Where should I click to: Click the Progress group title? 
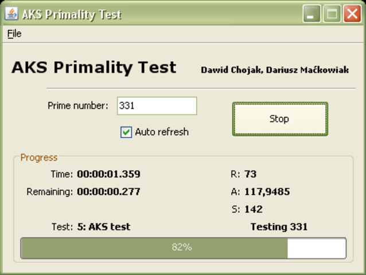coord(39,158)
